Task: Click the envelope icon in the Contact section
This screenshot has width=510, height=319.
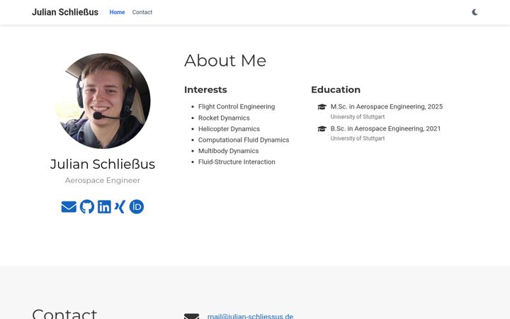Action: (191, 316)
